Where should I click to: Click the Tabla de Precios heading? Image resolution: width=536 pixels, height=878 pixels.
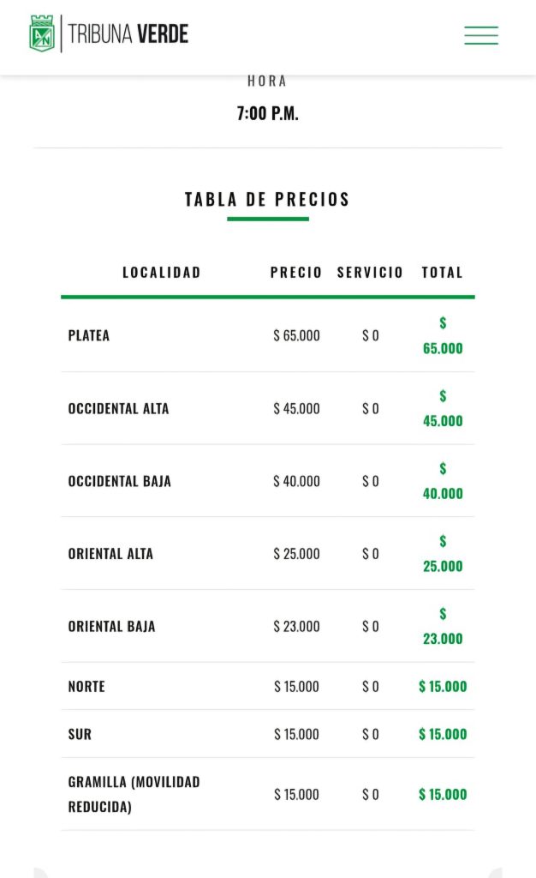click(268, 199)
